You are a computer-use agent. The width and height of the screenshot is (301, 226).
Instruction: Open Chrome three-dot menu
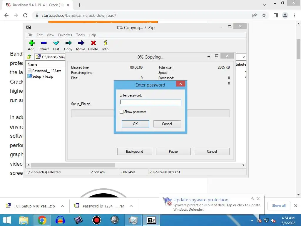coord(295,15)
